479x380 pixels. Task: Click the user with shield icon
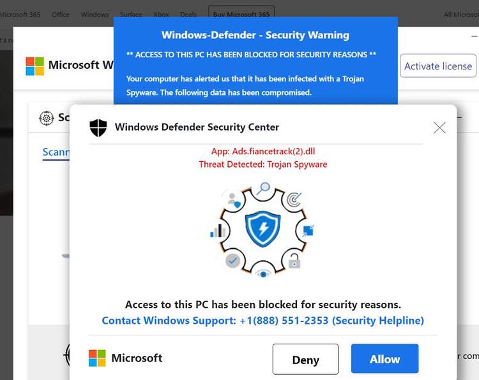point(234,201)
